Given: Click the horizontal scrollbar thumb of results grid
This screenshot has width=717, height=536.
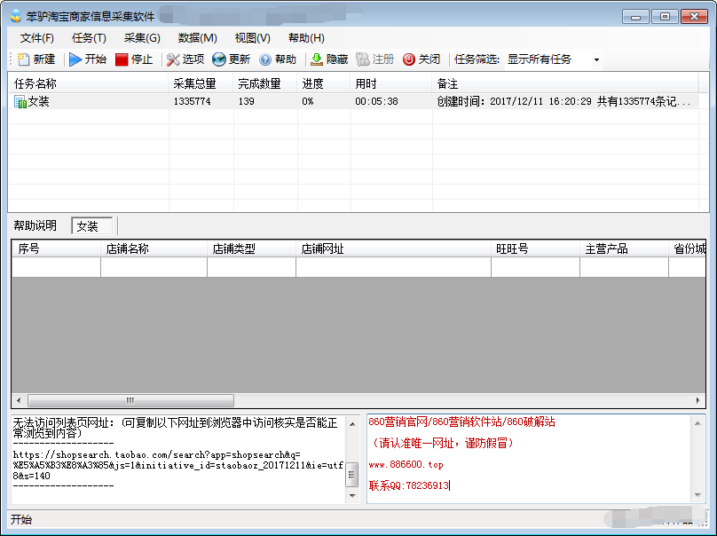Looking at the screenshot, I should (130, 400).
